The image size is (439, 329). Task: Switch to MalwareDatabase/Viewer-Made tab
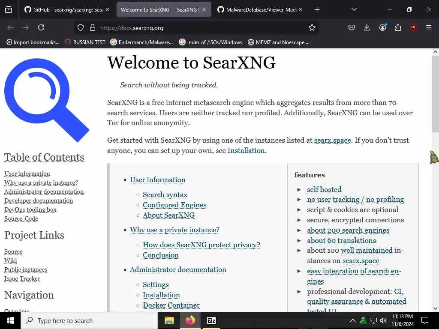[x=261, y=10]
